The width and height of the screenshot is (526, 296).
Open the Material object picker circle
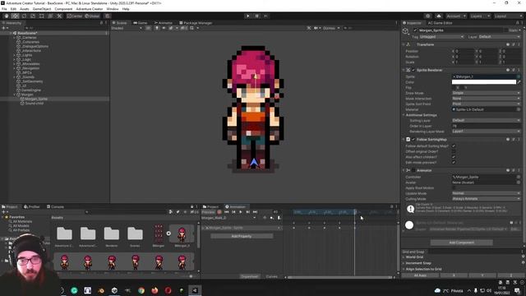tap(519, 109)
